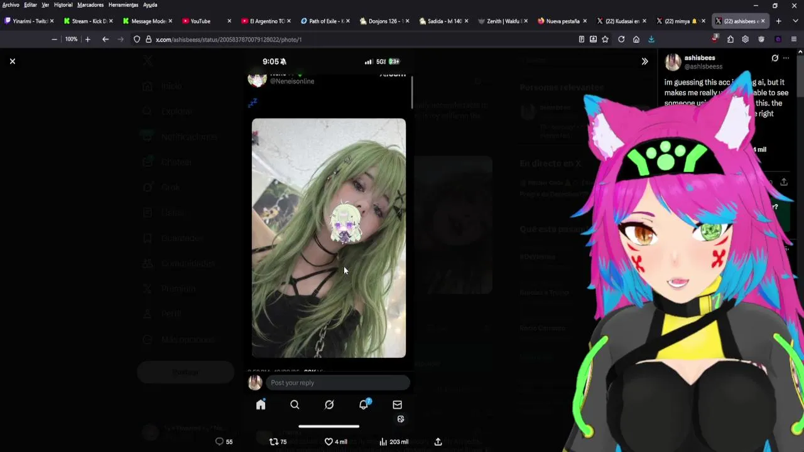The height and width of the screenshot is (452, 804).
Task: Open the extensions puzzle icon
Action: click(x=730, y=39)
